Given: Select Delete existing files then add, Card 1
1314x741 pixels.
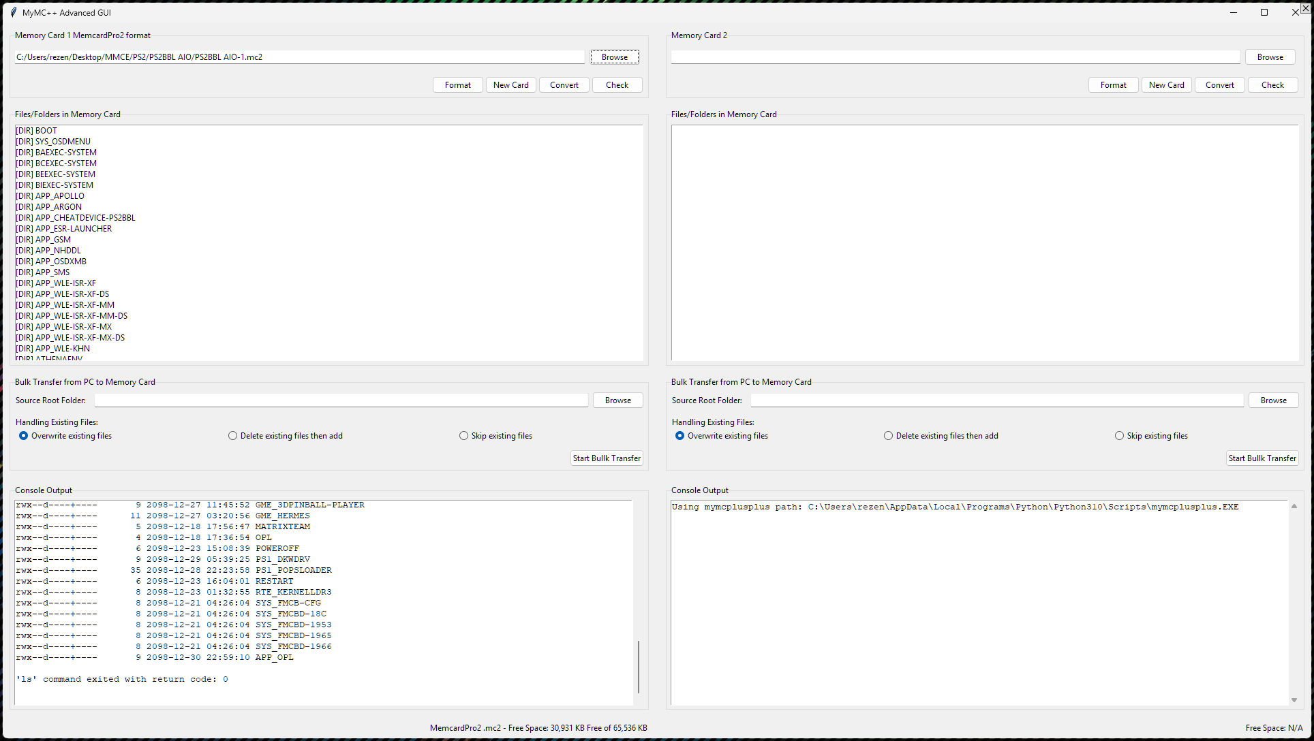Looking at the screenshot, I should pos(233,436).
